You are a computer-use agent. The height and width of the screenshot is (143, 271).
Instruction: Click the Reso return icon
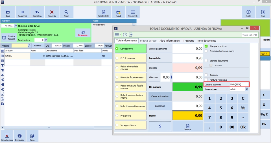(x=32, y=136)
